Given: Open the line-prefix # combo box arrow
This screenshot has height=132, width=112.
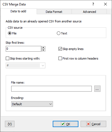Looking at the screenshot, I should click(43, 65).
